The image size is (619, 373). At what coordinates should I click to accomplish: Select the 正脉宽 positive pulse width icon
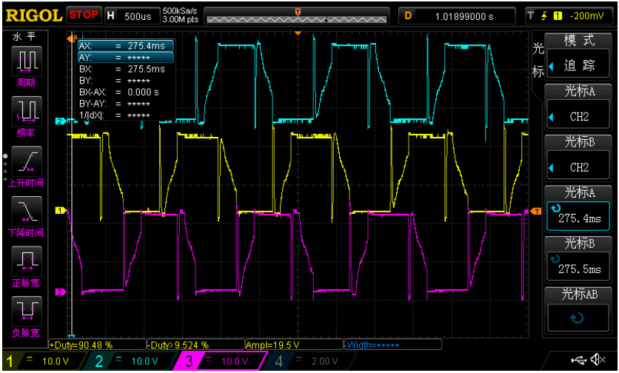point(27,262)
